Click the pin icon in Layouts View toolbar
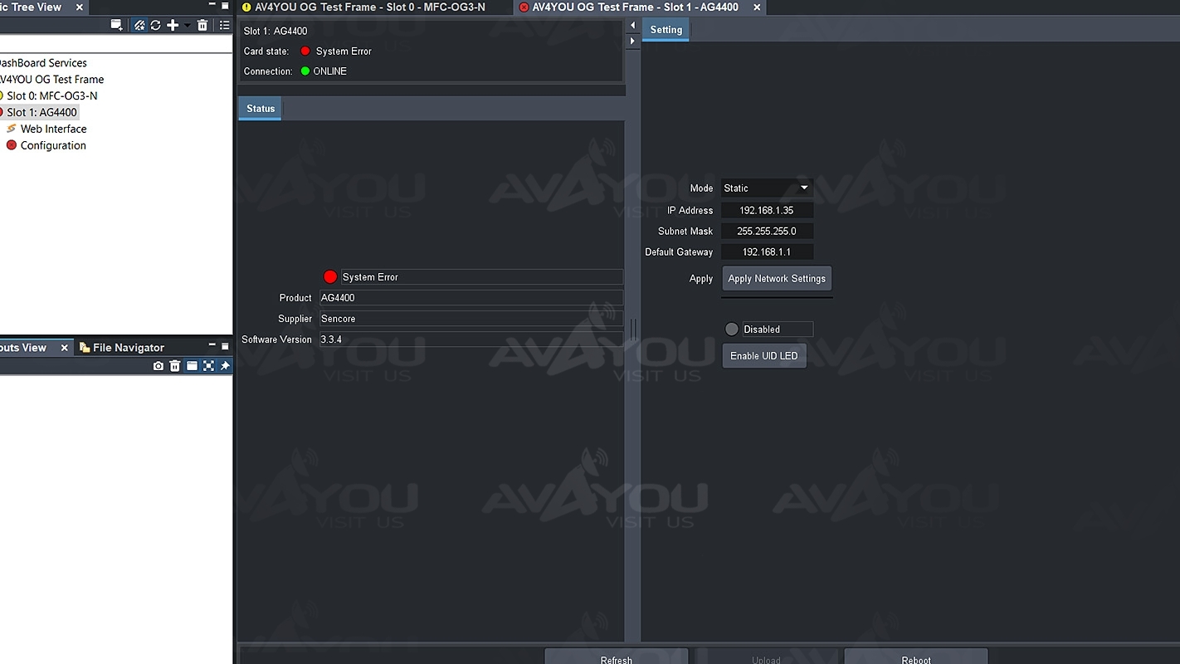Viewport: 1180px width, 664px height. point(225,366)
